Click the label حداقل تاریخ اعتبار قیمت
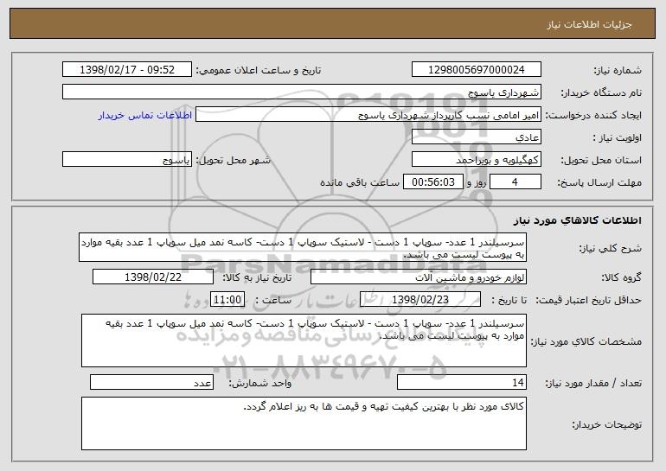The height and width of the screenshot is (471, 666). 589,300
